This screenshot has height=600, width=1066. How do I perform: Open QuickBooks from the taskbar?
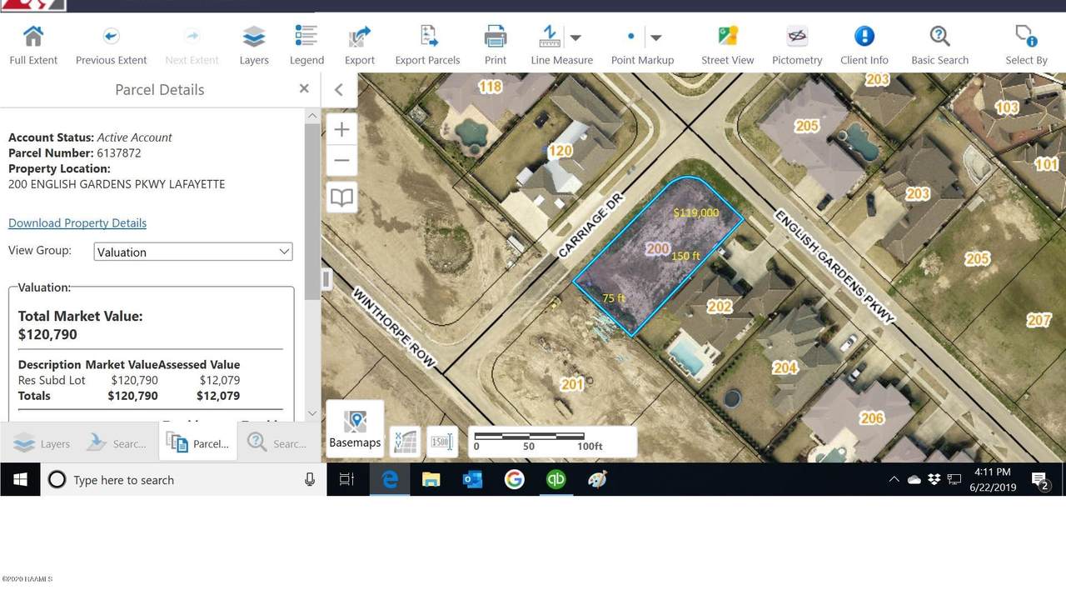coord(555,479)
